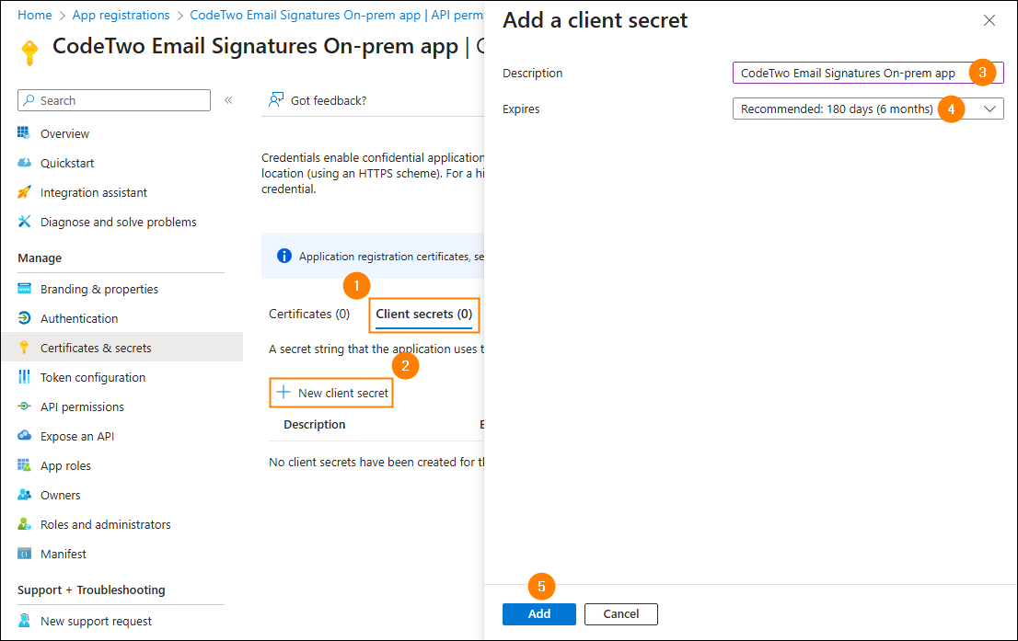Switch to Client secrets tab
The image size is (1018, 641).
(x=423, y=314)
